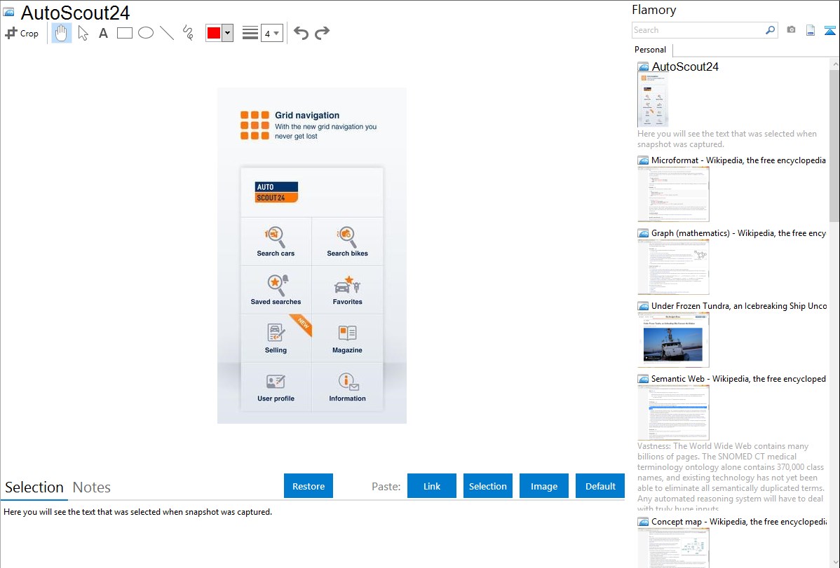Click the Saved searches icon in snapshot

click(277, 285)
